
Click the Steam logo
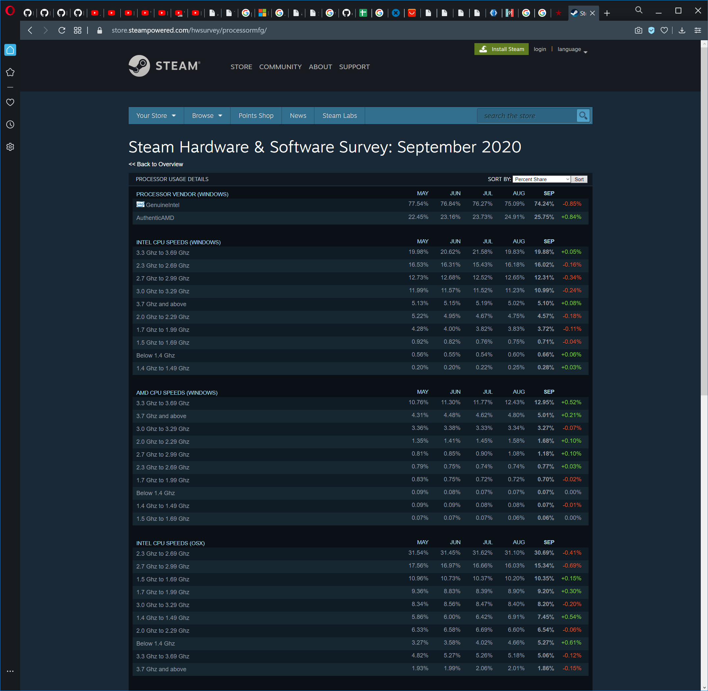pos(164,66)
